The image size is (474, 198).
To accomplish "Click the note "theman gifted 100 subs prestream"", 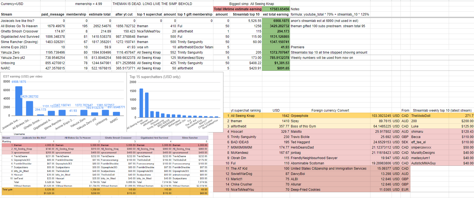I will coord(328,26).
